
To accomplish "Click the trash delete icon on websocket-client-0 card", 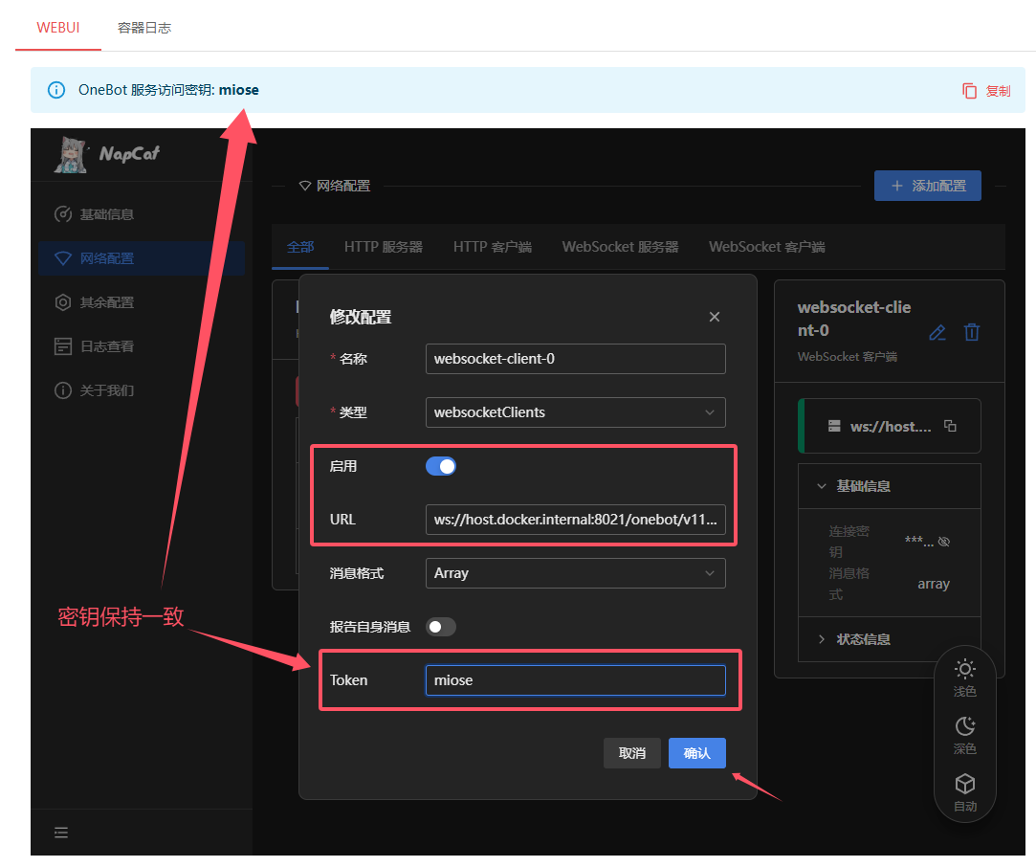I will tap(972, 332).
